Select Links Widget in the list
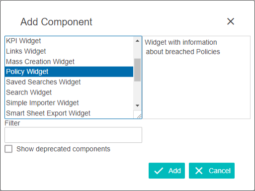This screenshot has width=255, height=191. (x=69, y=51)
